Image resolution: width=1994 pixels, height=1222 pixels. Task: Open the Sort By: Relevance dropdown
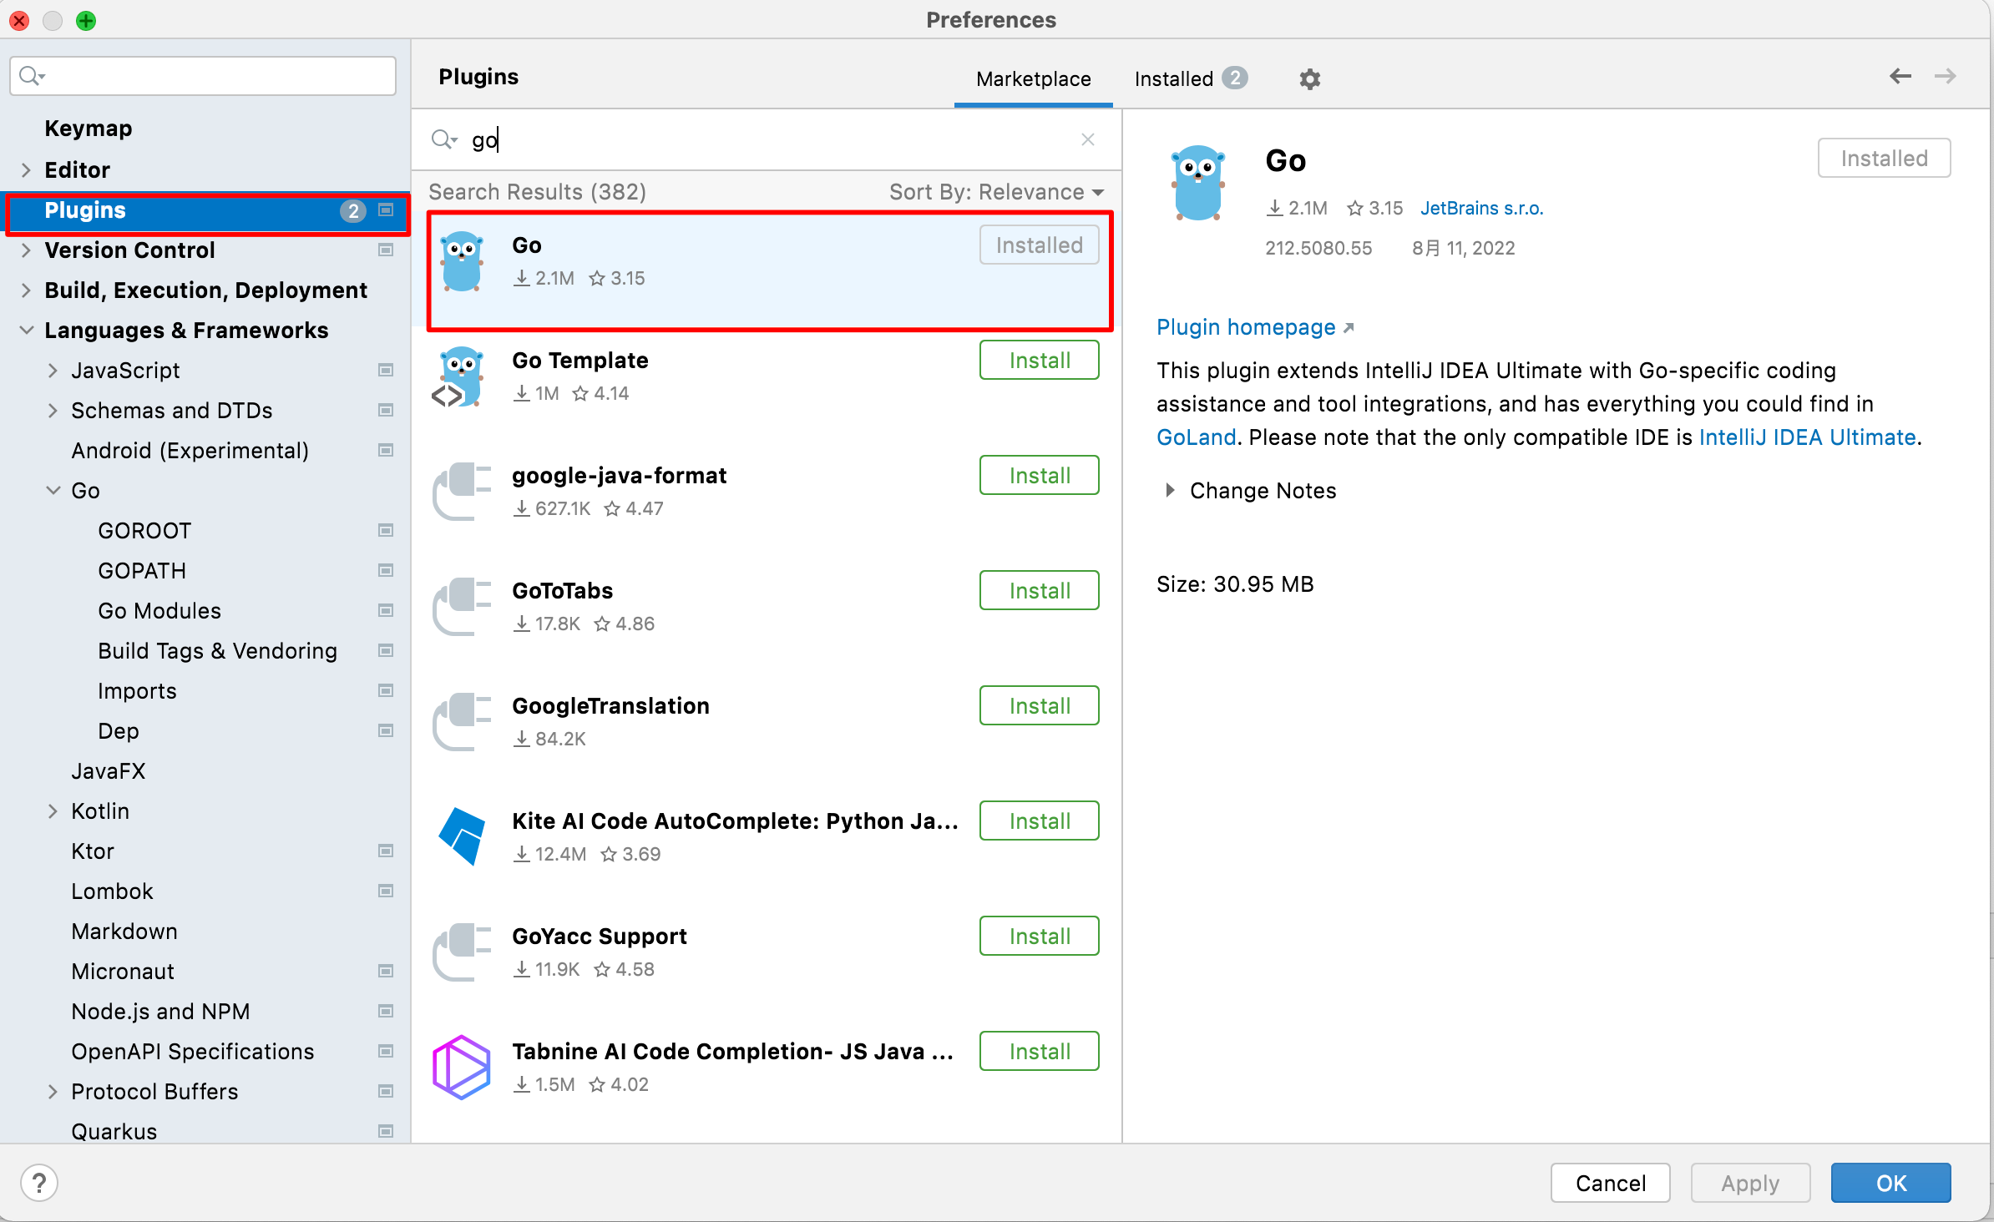996,192
